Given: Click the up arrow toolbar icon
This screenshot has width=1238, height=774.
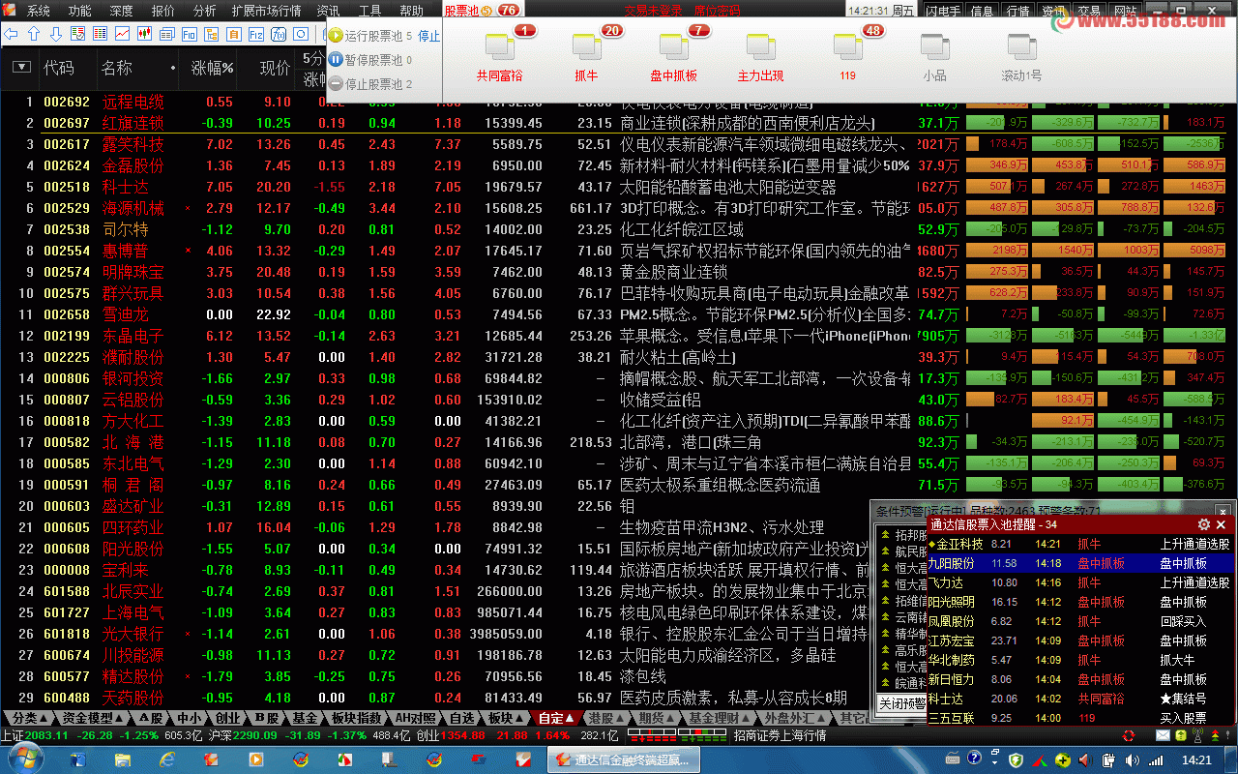Looking at the screenshot, I should pos(34,34).
